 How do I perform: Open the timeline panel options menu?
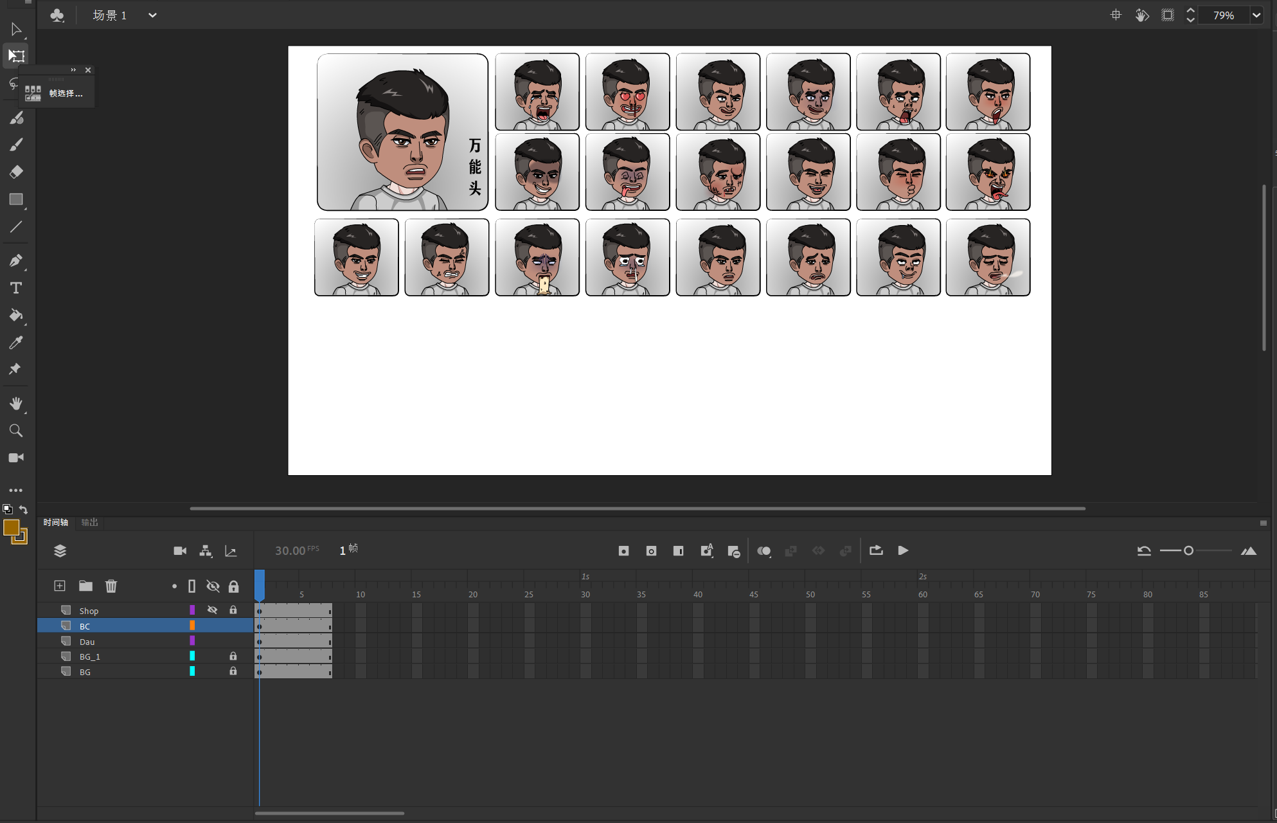pos(1264,523)
